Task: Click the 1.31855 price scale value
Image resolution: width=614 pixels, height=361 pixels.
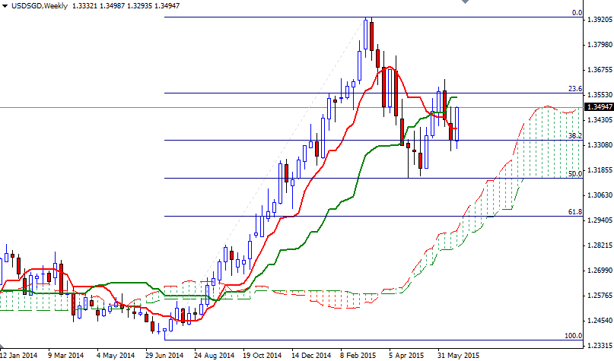Action: [600, 170]
